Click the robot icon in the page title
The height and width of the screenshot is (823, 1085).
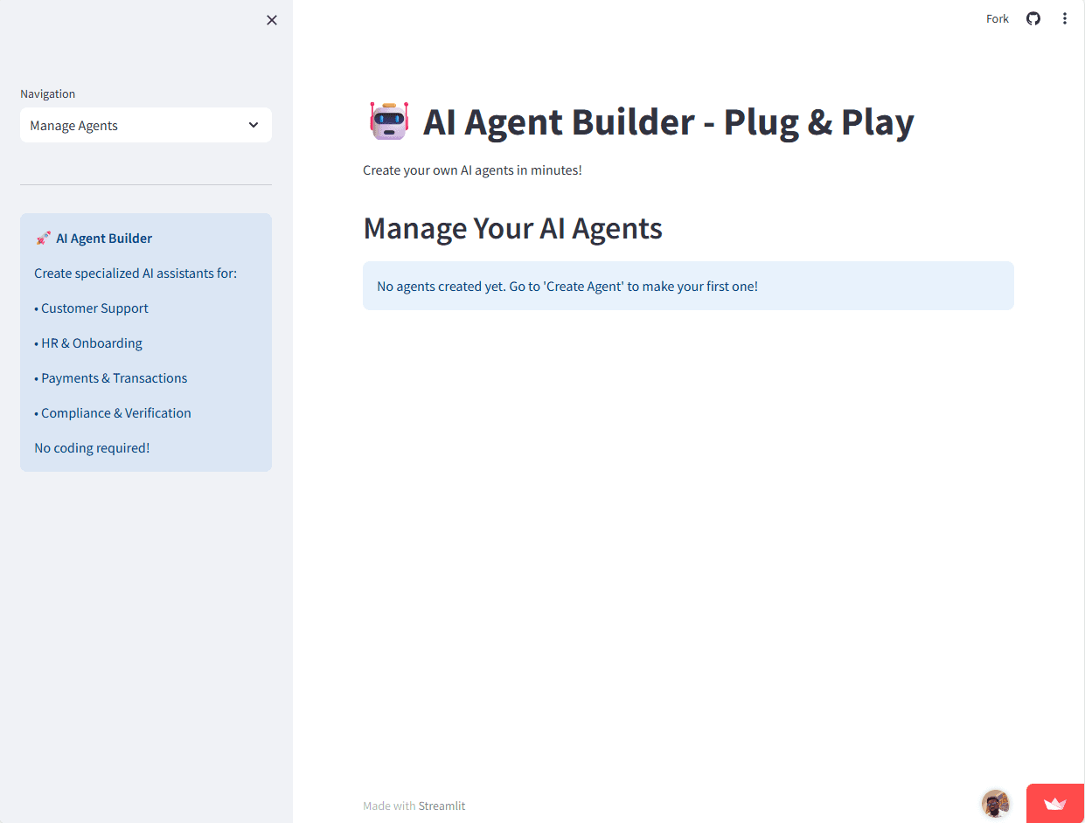[388, 121]
